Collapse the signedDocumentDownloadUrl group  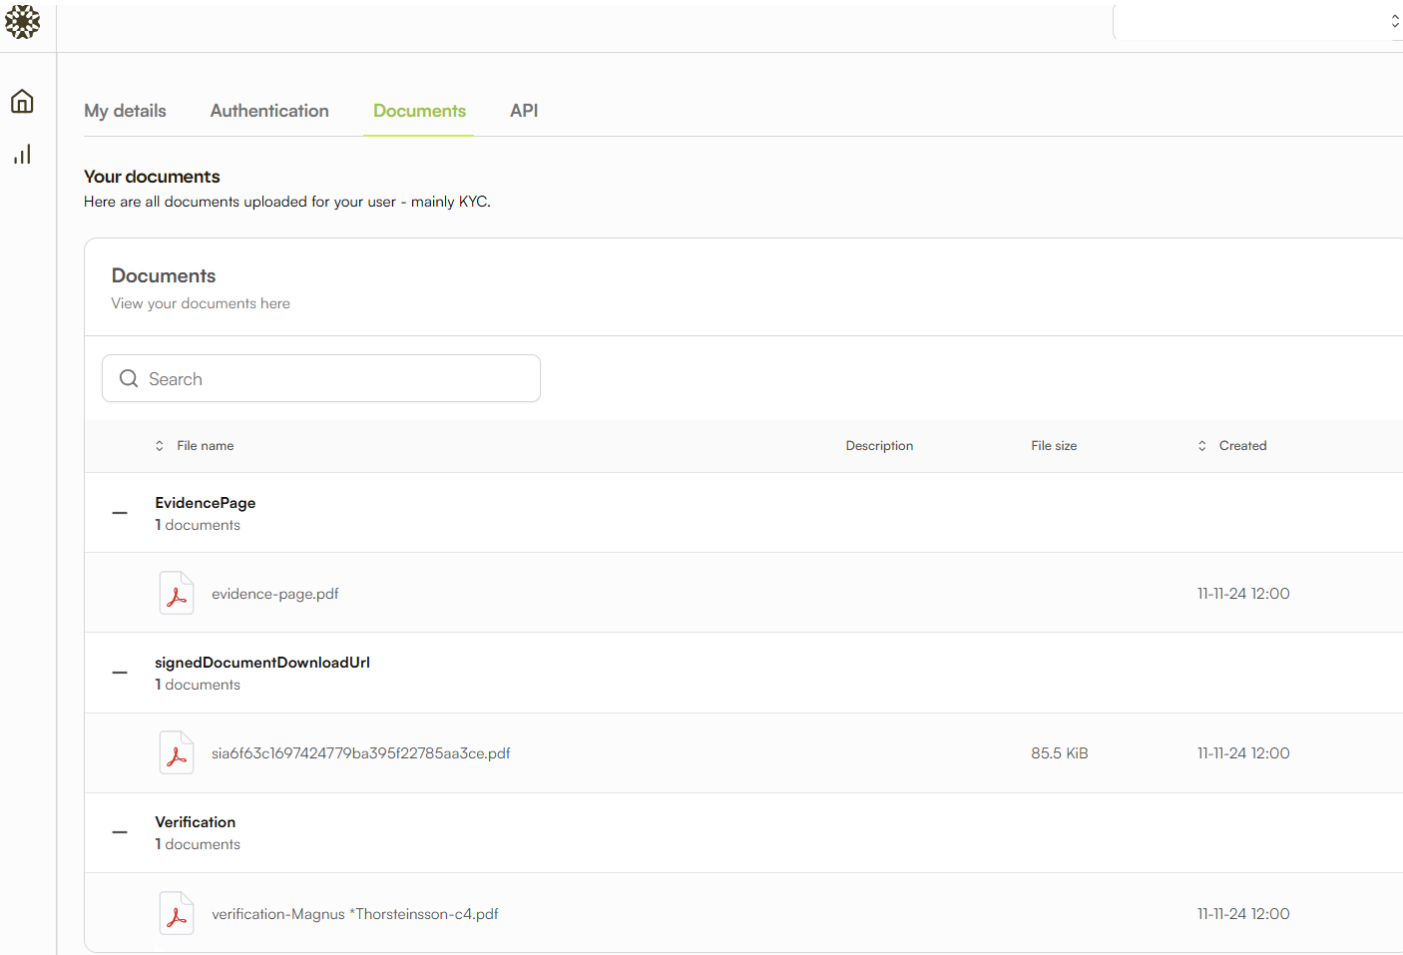click(120, 673)
